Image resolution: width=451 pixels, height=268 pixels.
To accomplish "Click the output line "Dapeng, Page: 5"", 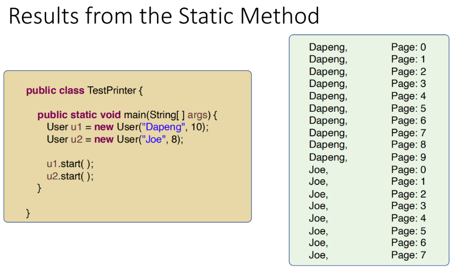I will 367,108.
